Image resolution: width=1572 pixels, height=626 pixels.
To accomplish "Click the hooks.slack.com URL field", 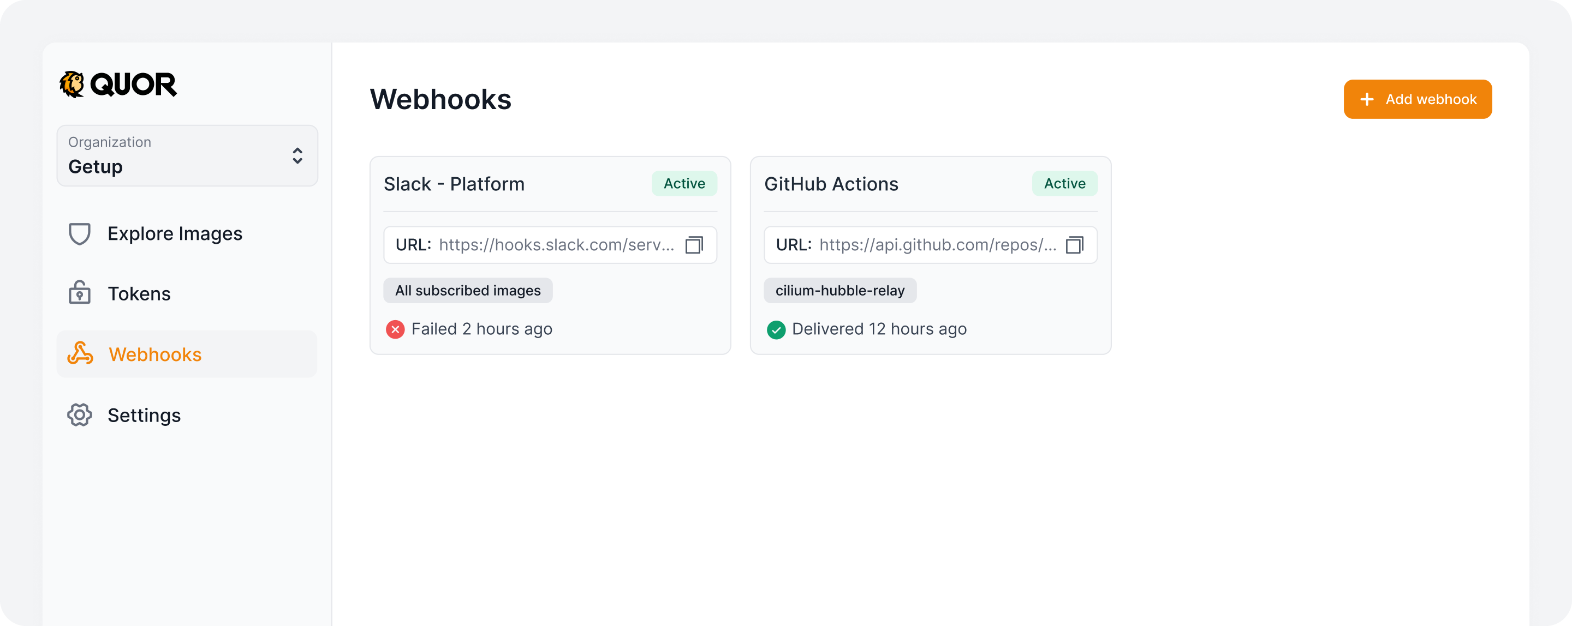I will tap(550, 244).
